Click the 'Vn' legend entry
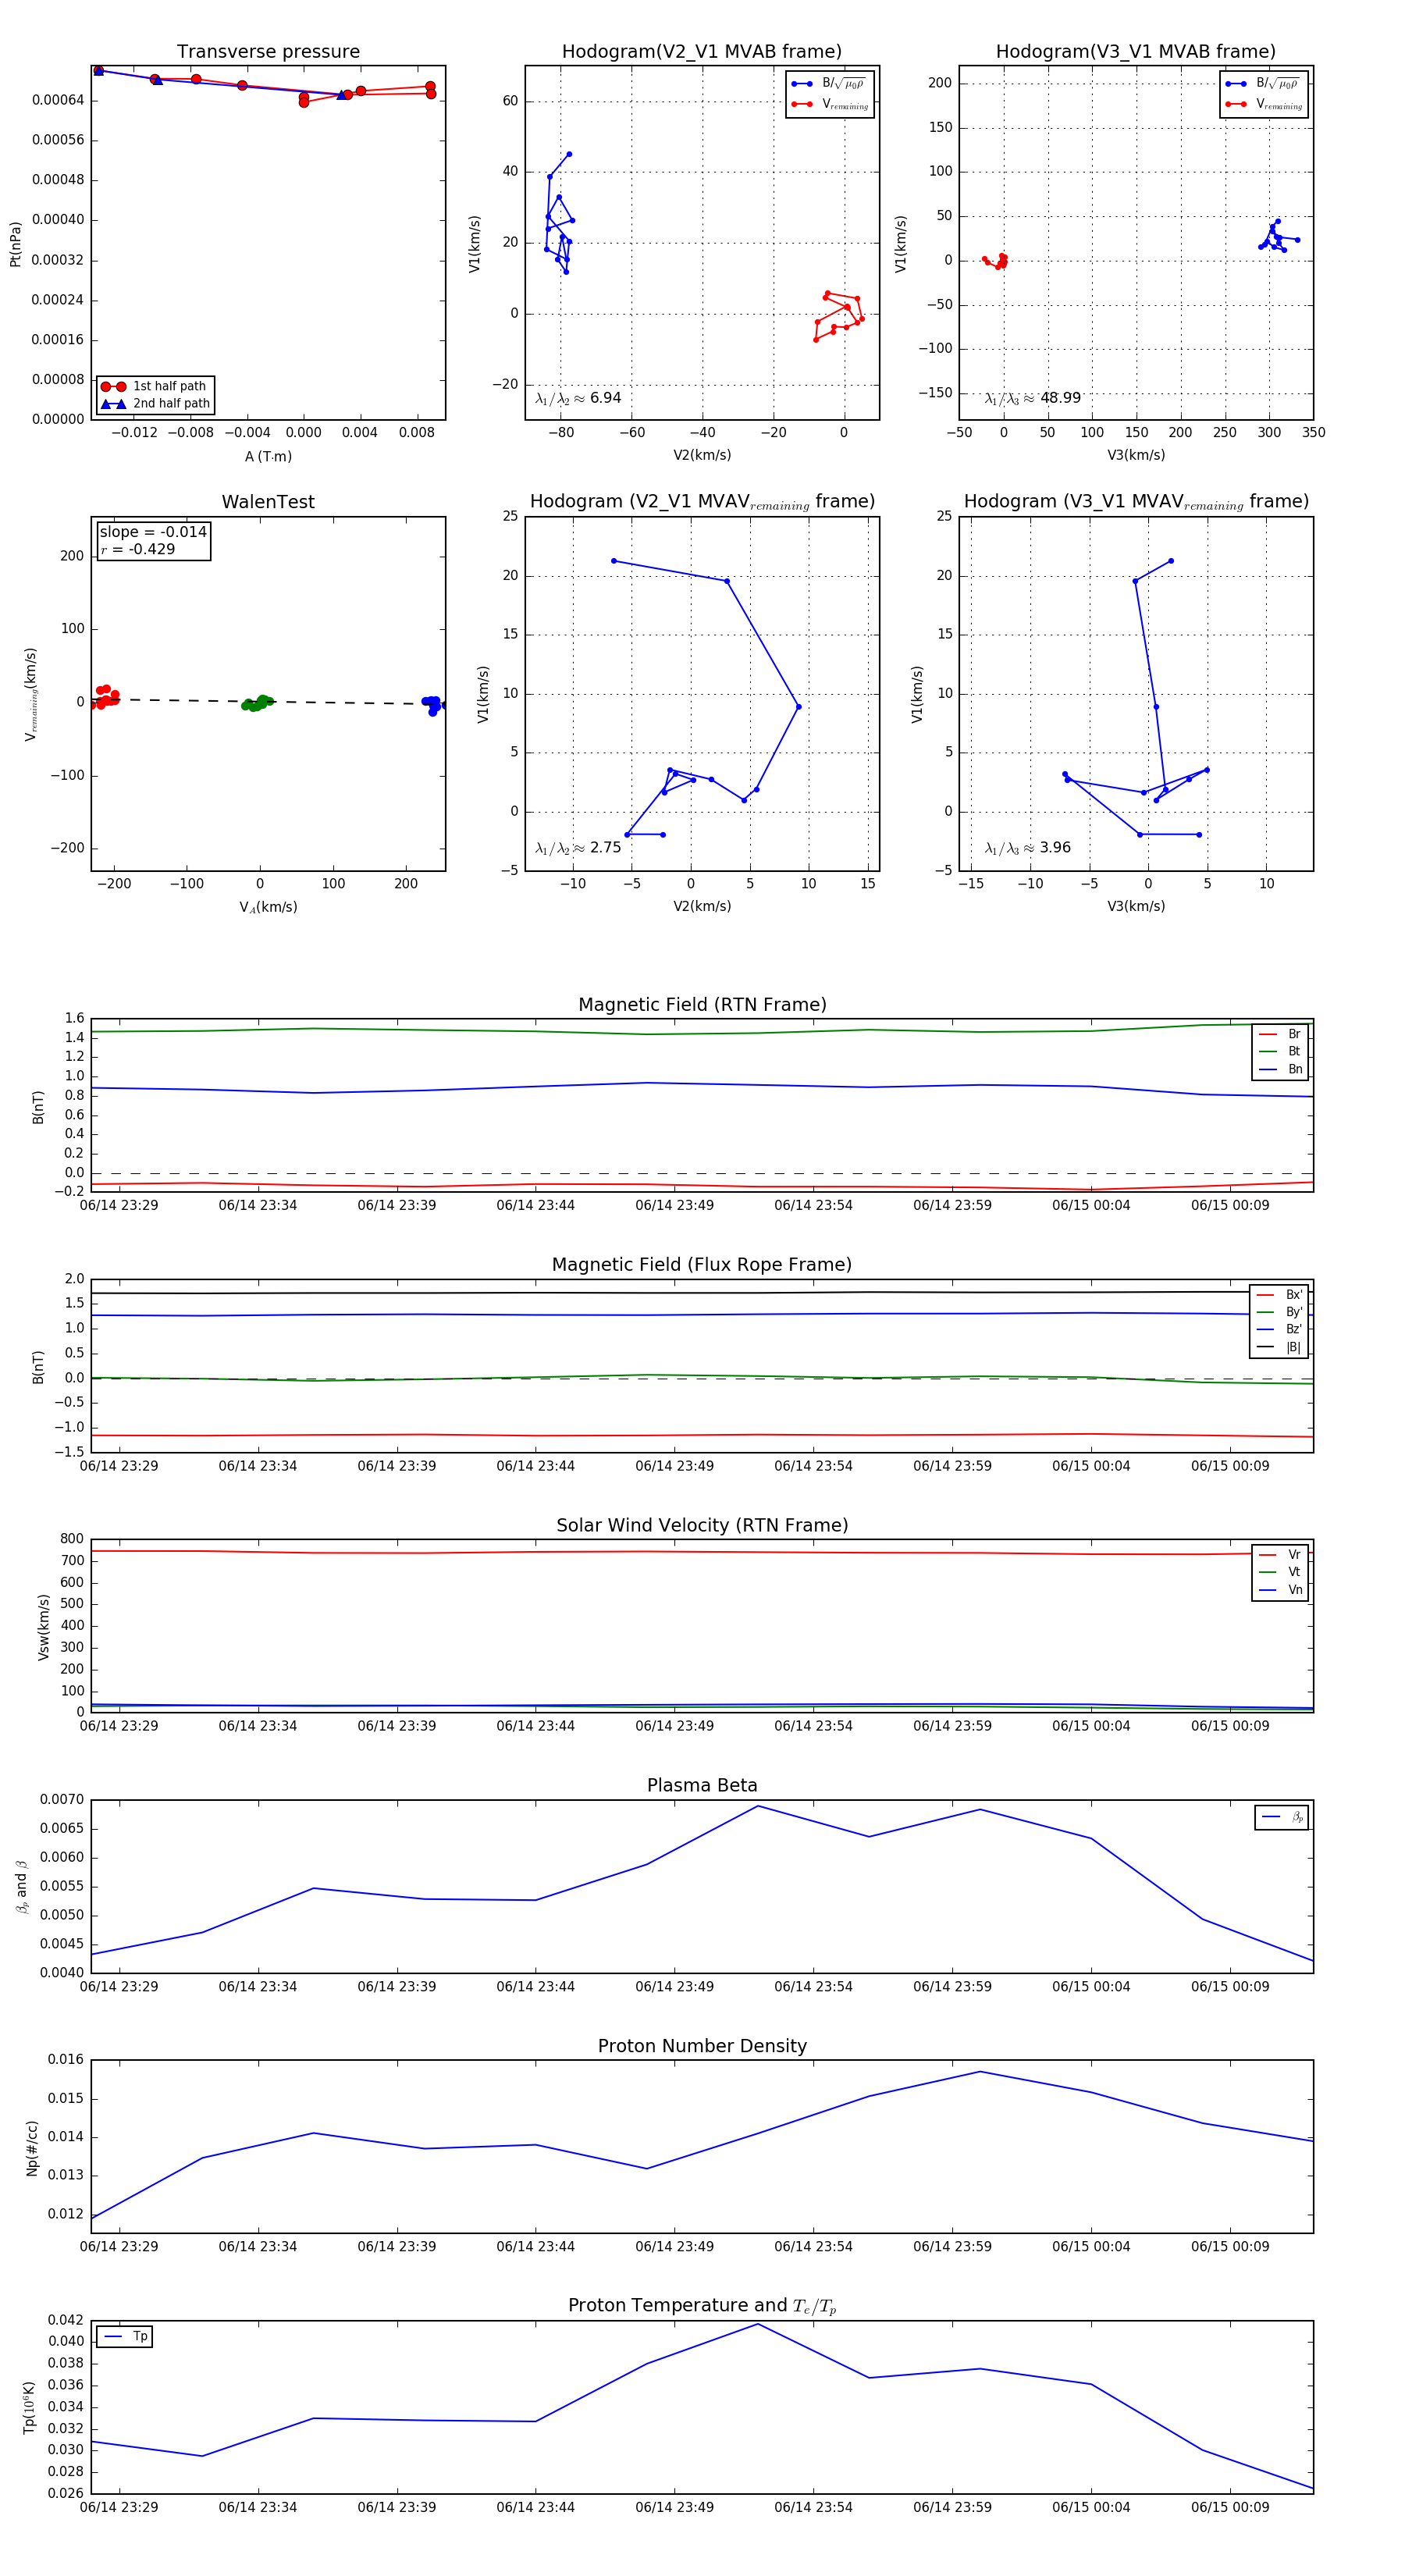1405x2576 pixels. click(1280, 1590)
